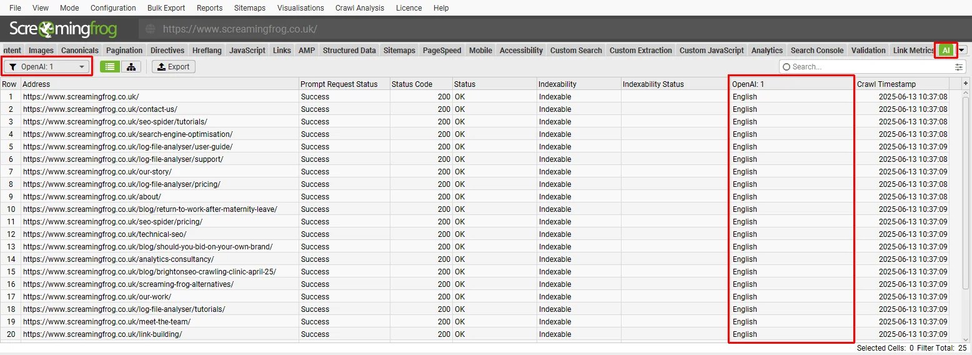The image size is (972, 355).
Task: Open the View menu
Action: 40,8
